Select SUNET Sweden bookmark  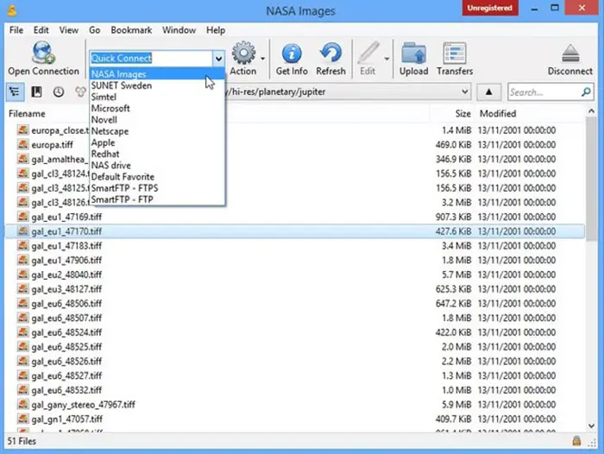[157, 85]
